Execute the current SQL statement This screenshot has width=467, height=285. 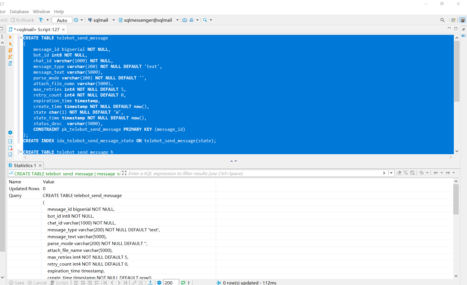[10, 37]
